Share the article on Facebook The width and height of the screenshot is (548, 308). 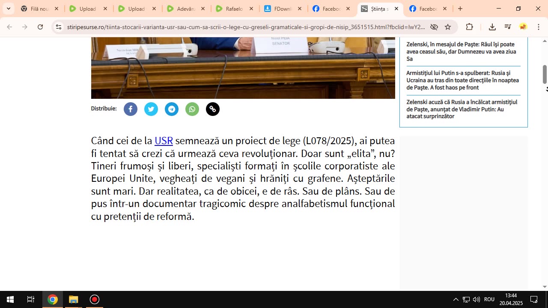pyautogui.click(x=131, y=109)
